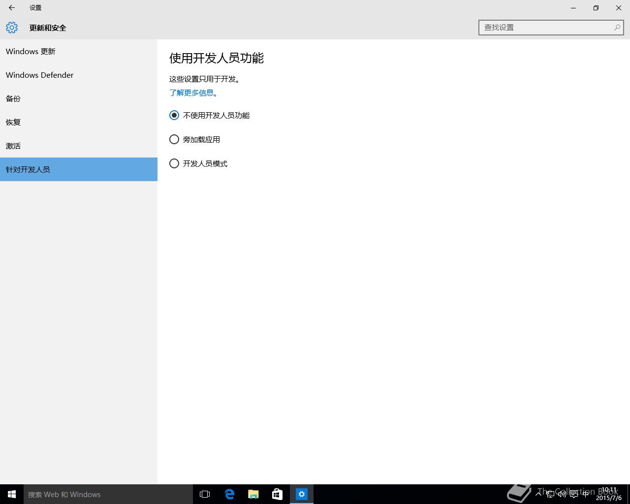Image resolution: width=630 pixels, height=504 pixels.
Task: Open the volume control tray icon
Action: 562,494
